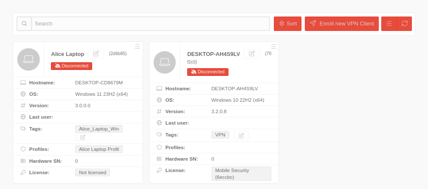Open the Sort options
This screenshot has height=189, width=428.
287,24
